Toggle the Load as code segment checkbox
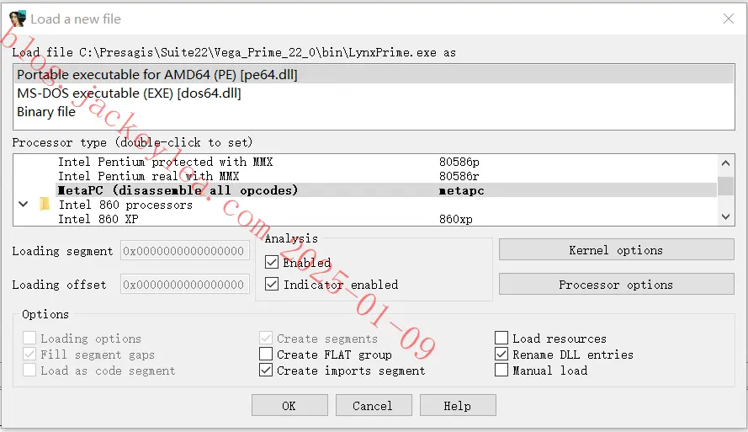The height and width of the screenshot is (432, 748). pos(29,370)
